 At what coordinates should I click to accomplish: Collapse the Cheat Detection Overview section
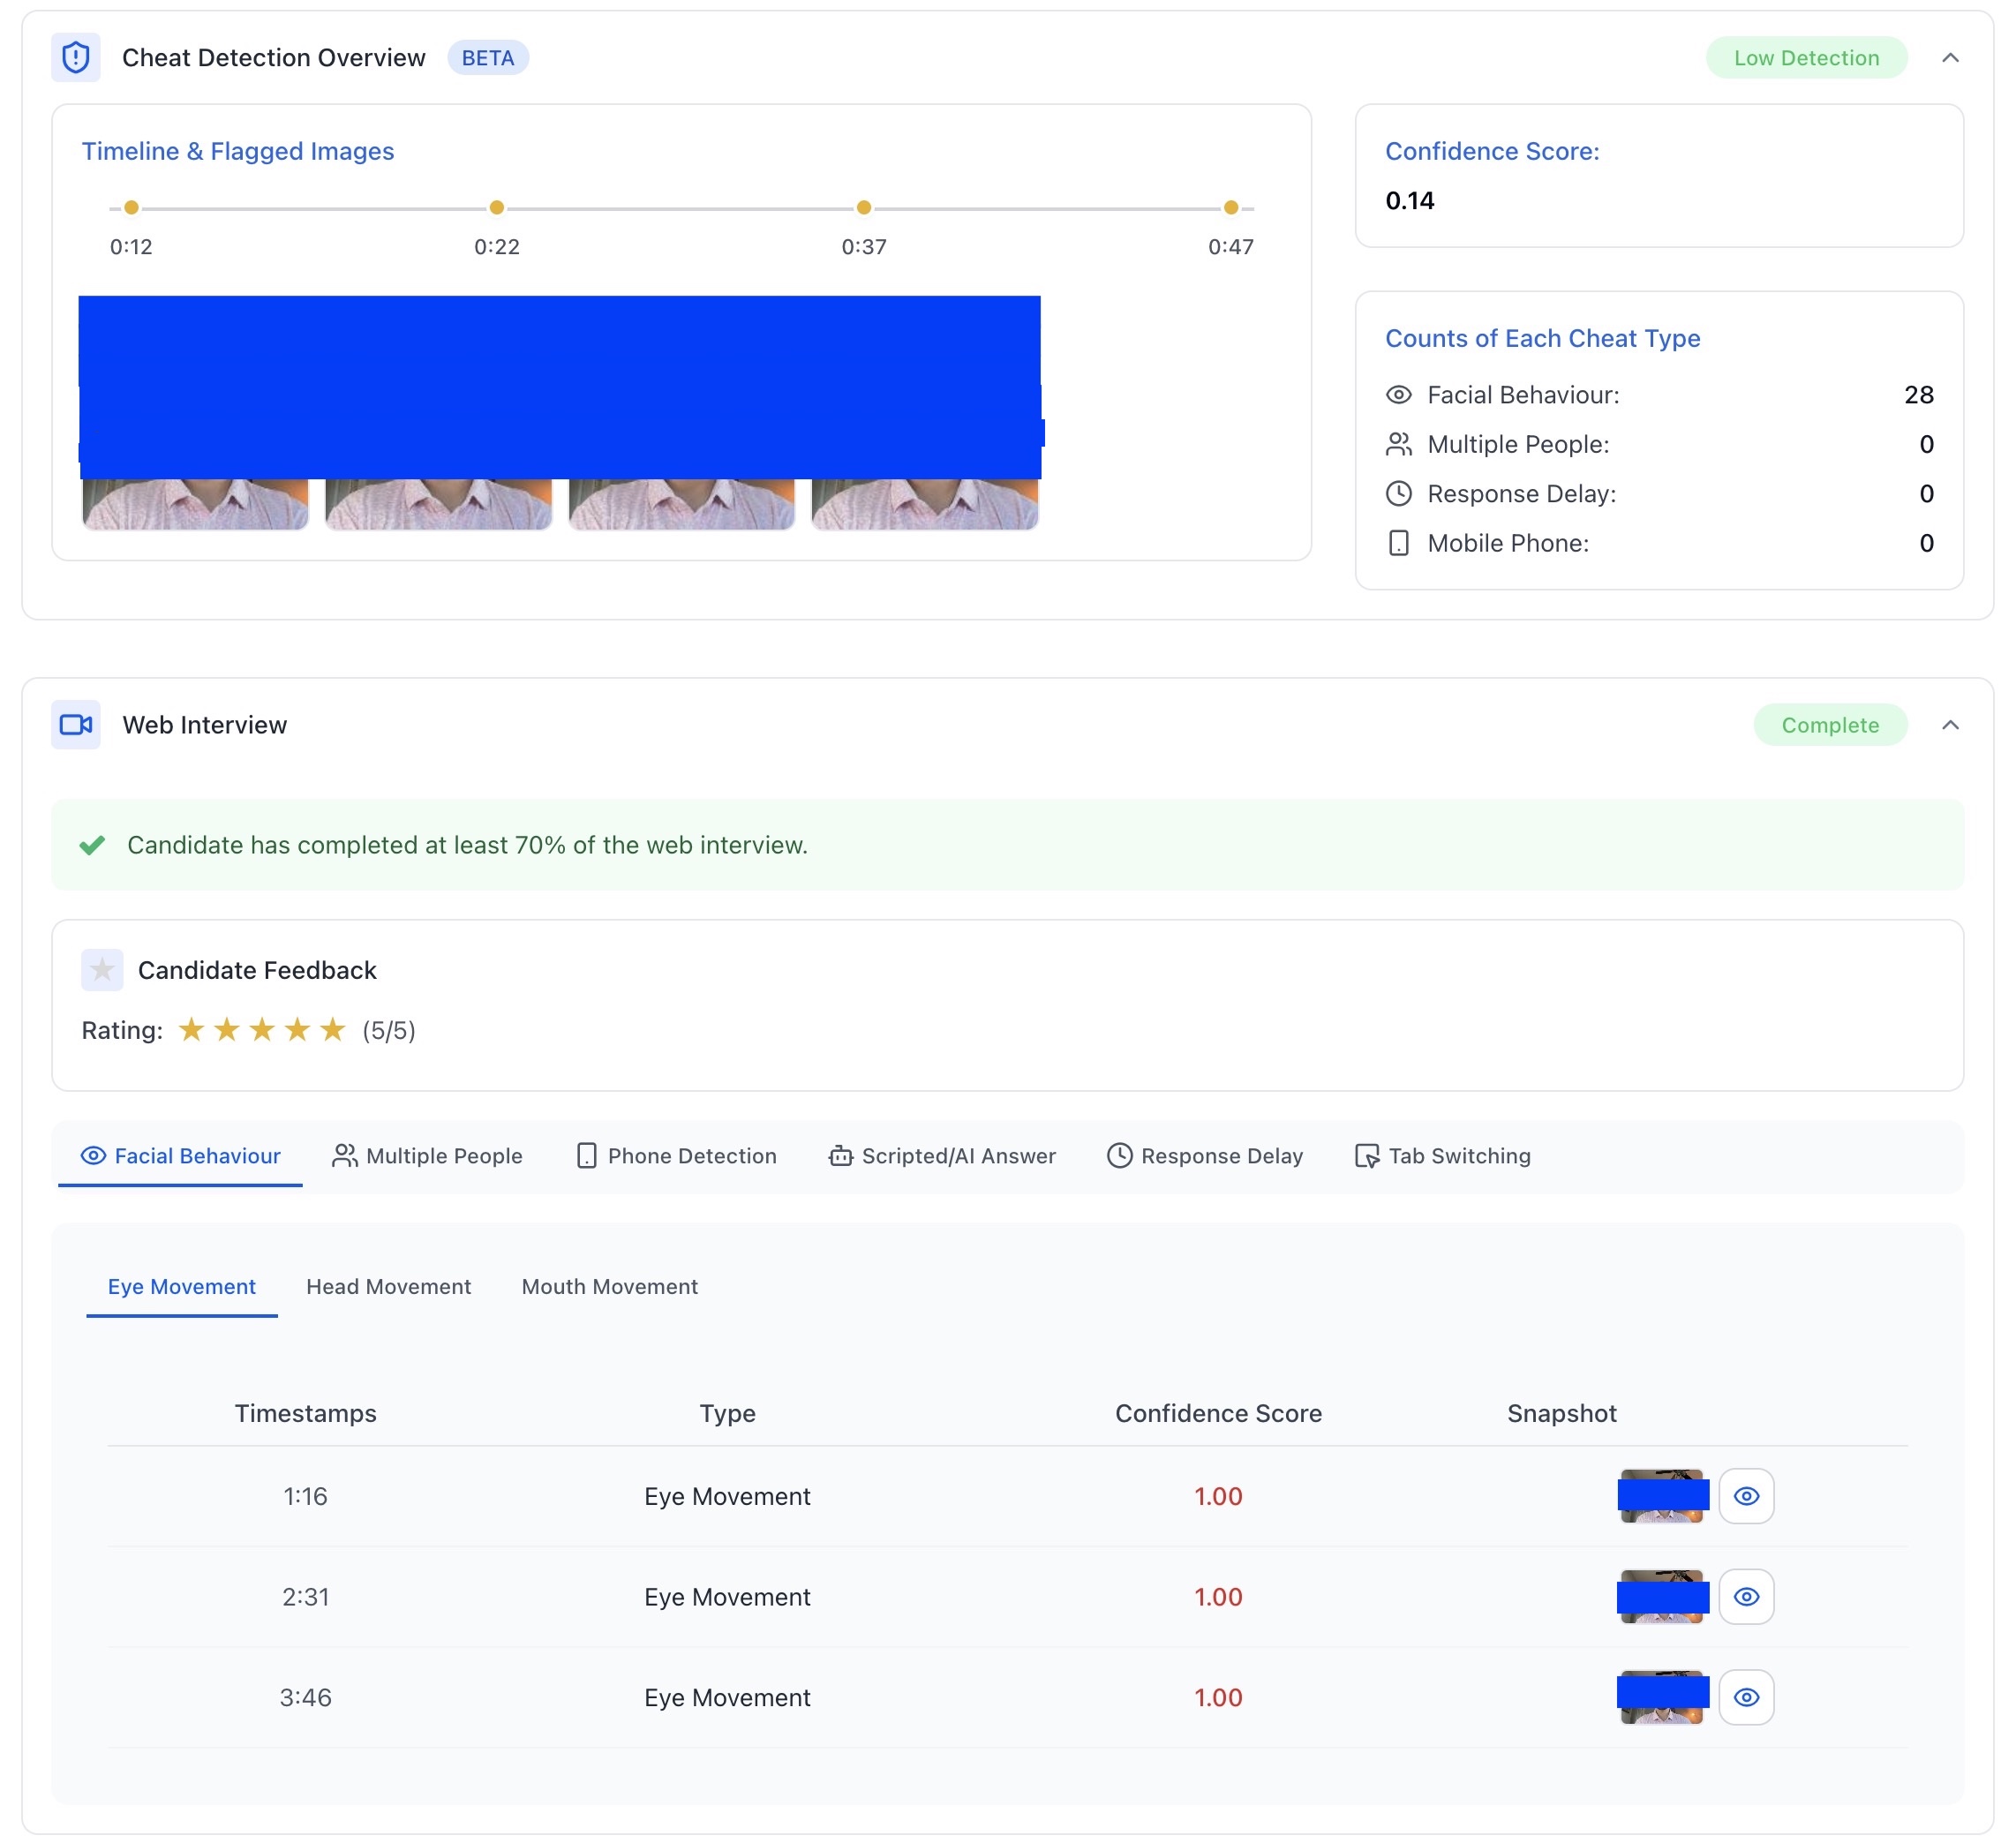[x=1950, y=58]
